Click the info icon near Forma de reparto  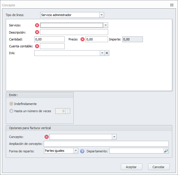82,151
